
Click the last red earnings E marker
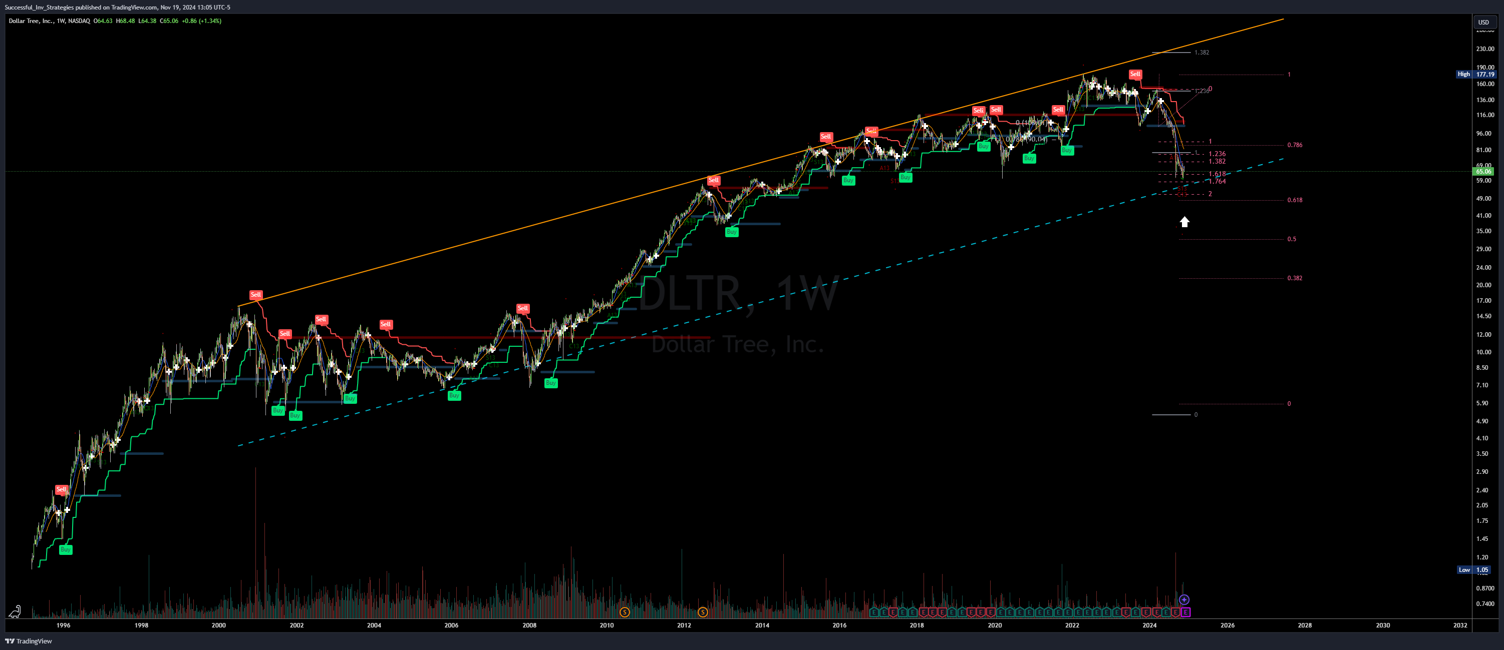click(1176, 612)
